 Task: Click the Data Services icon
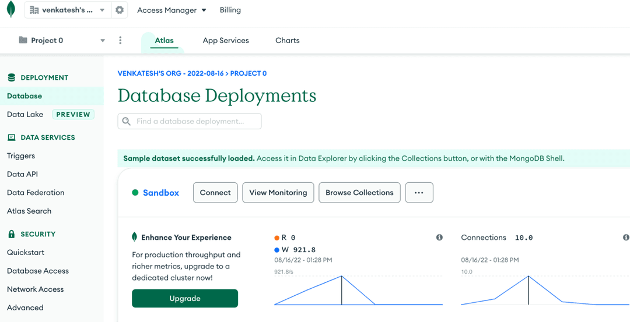point(11,137)
